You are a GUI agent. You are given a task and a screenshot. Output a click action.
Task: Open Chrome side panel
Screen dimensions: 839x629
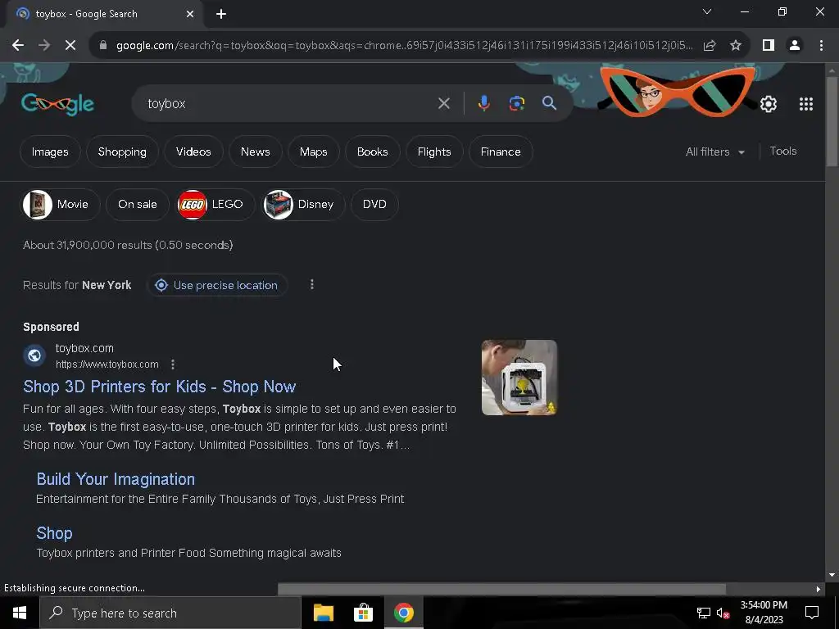769,46
